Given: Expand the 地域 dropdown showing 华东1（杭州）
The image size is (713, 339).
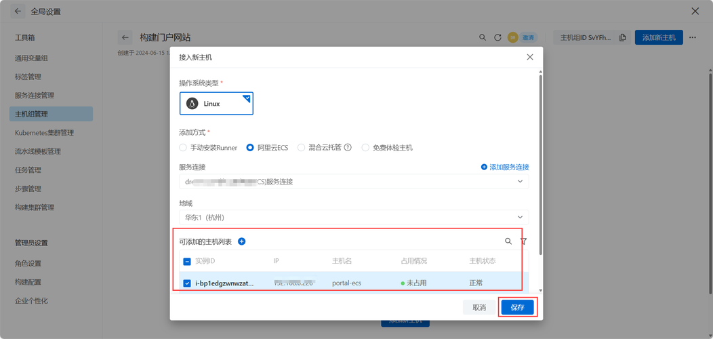Looking at the screenshot, I should (354, 218).
